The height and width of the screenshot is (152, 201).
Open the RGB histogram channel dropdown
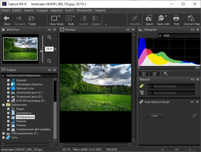coord(160,36)
